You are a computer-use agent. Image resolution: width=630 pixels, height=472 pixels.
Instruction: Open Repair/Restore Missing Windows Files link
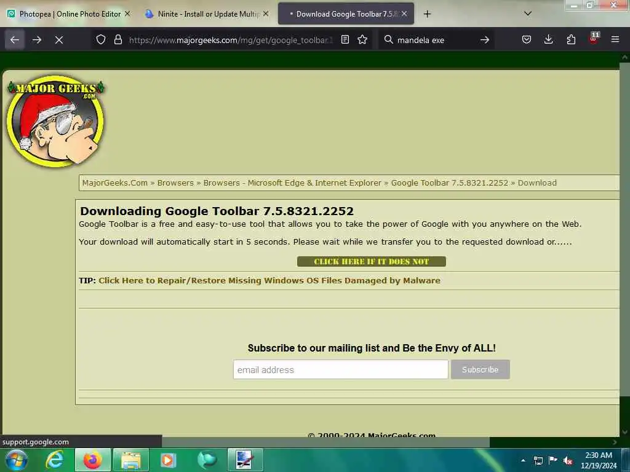click(x=269, y=280)
